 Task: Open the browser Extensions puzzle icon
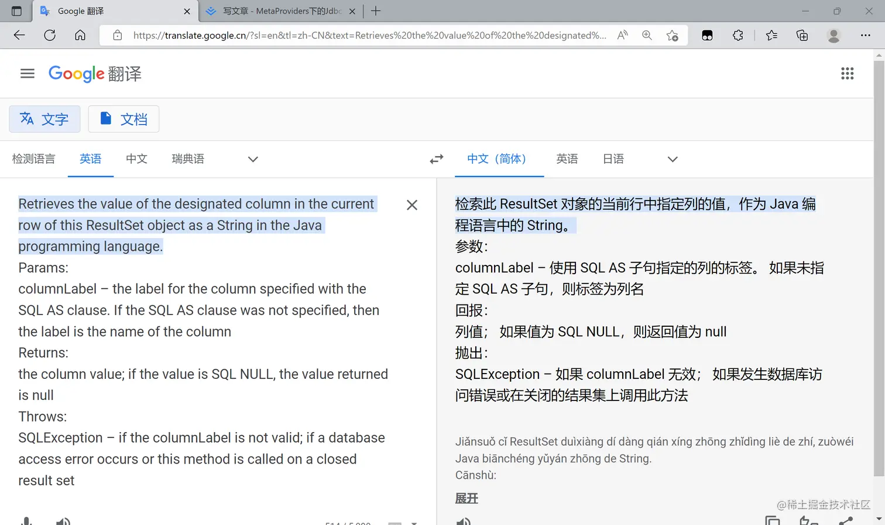[x=738, y=35]
